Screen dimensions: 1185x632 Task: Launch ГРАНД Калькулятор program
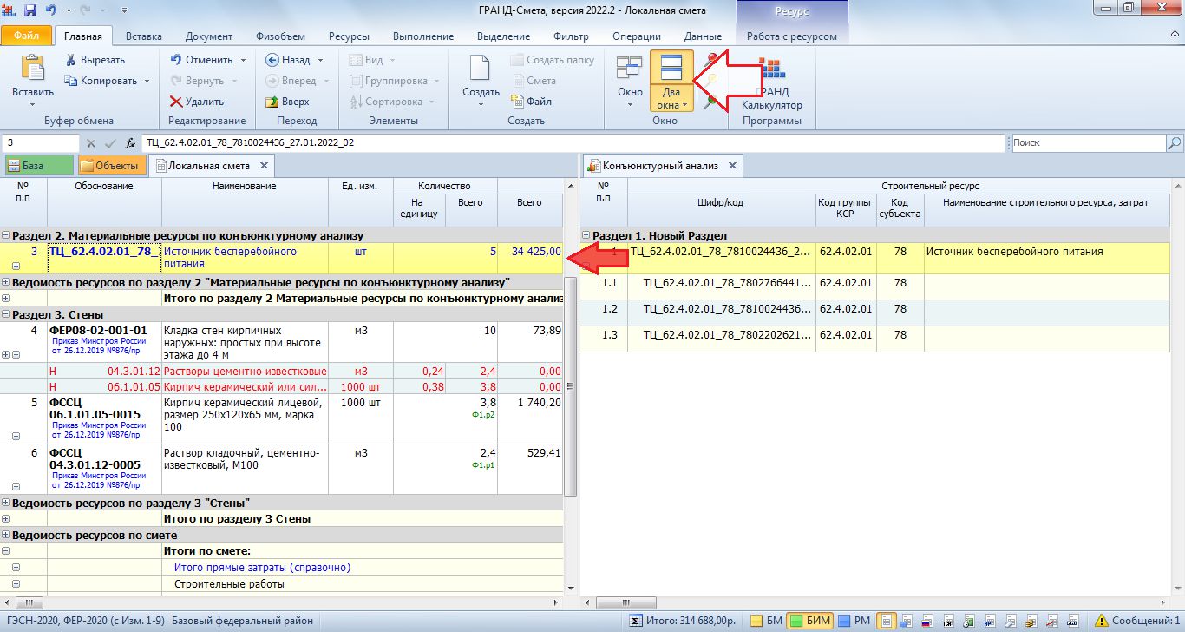pos(771,85)
